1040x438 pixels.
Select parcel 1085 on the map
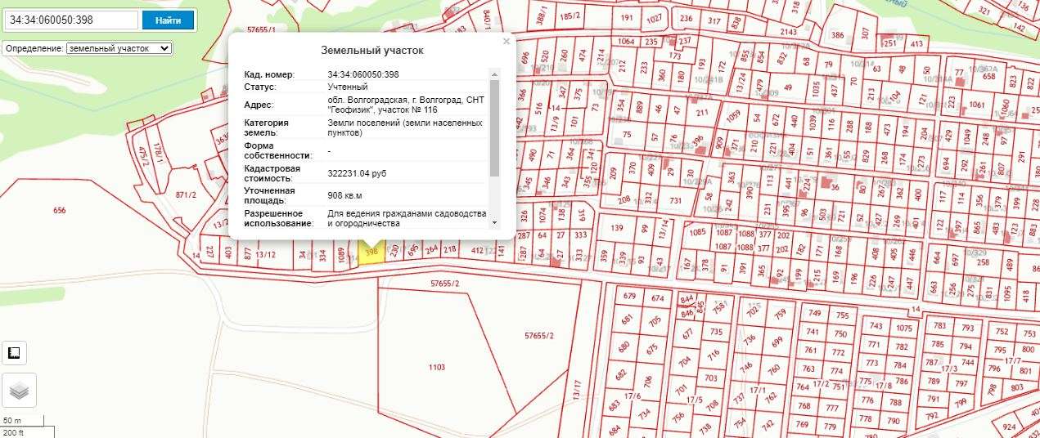point(698,232)
